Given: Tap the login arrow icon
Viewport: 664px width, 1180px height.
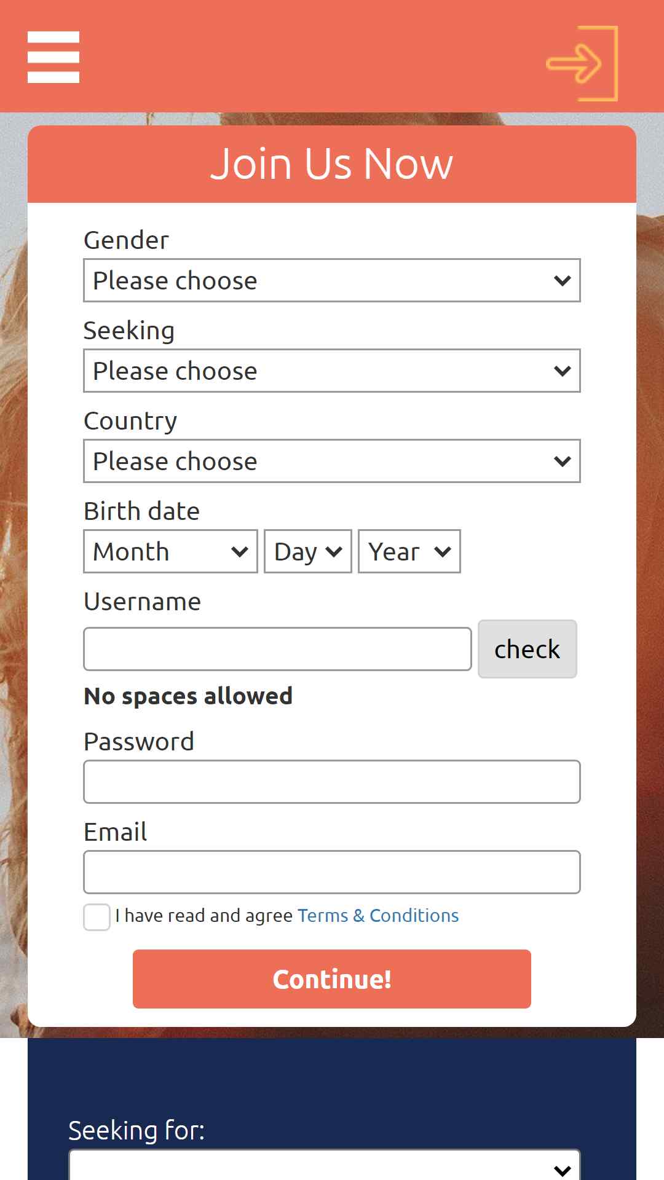Looking at the screenshot, I should 582,63.
